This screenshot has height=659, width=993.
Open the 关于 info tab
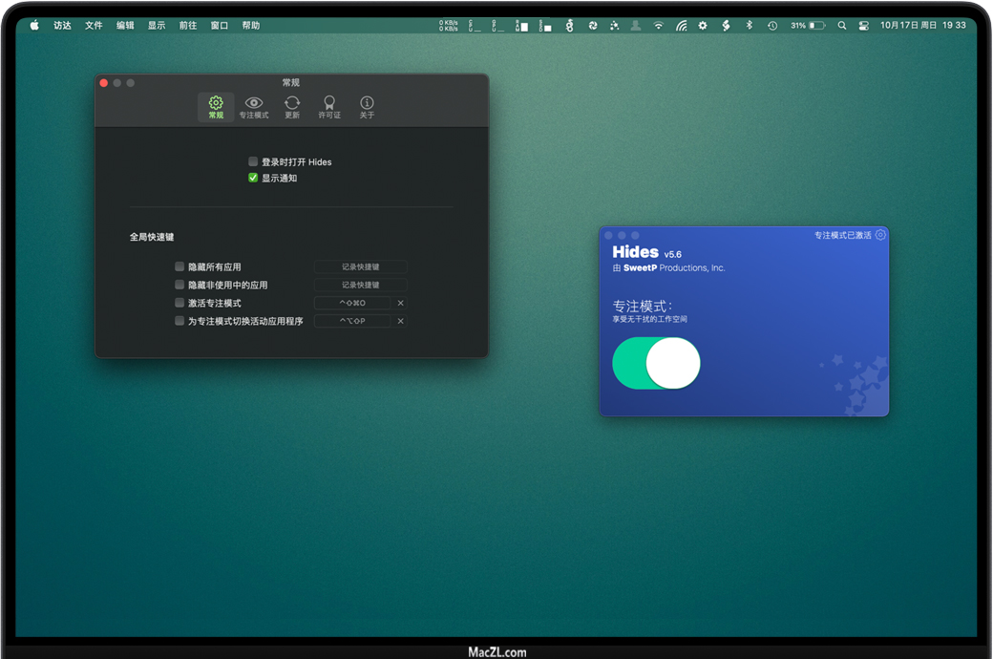pyautogui.click(x=367, y=107)
